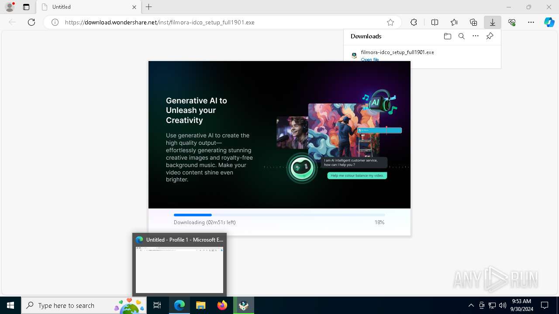Open the Edge profile avatar menu

point(10,7)
